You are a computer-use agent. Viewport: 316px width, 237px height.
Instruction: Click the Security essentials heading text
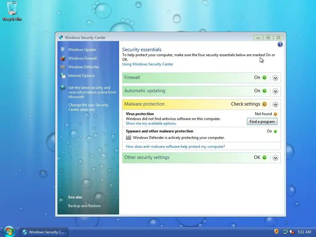pyautogui.click(x=142, y=50)
